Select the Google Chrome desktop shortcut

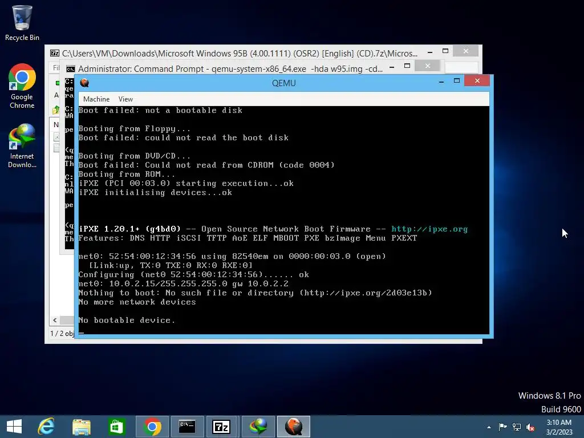pyautogui.click(x=22, y=87)
